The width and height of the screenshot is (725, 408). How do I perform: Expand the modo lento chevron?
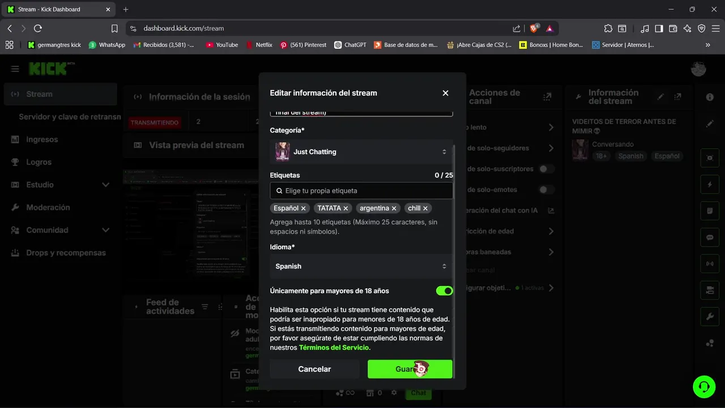point(551,127)
